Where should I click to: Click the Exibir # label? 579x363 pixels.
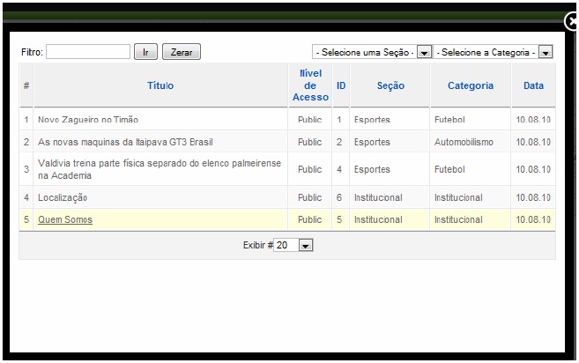click(x=257, y=245)
